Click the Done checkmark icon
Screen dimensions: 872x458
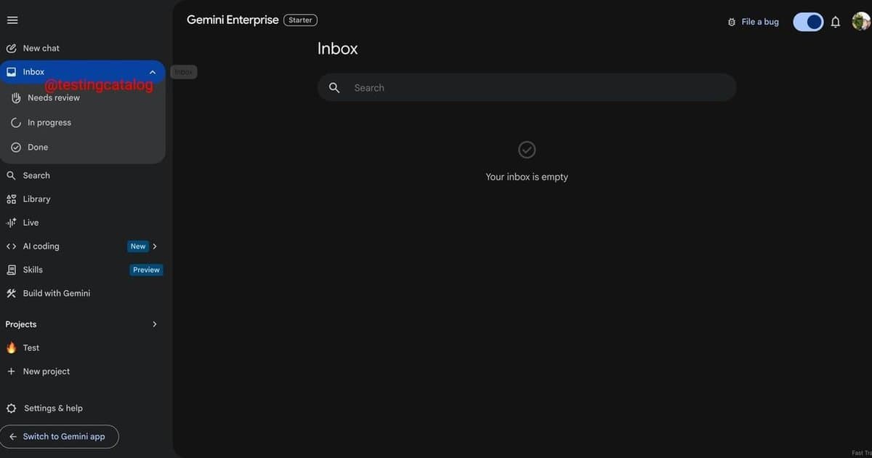(16, 148)
